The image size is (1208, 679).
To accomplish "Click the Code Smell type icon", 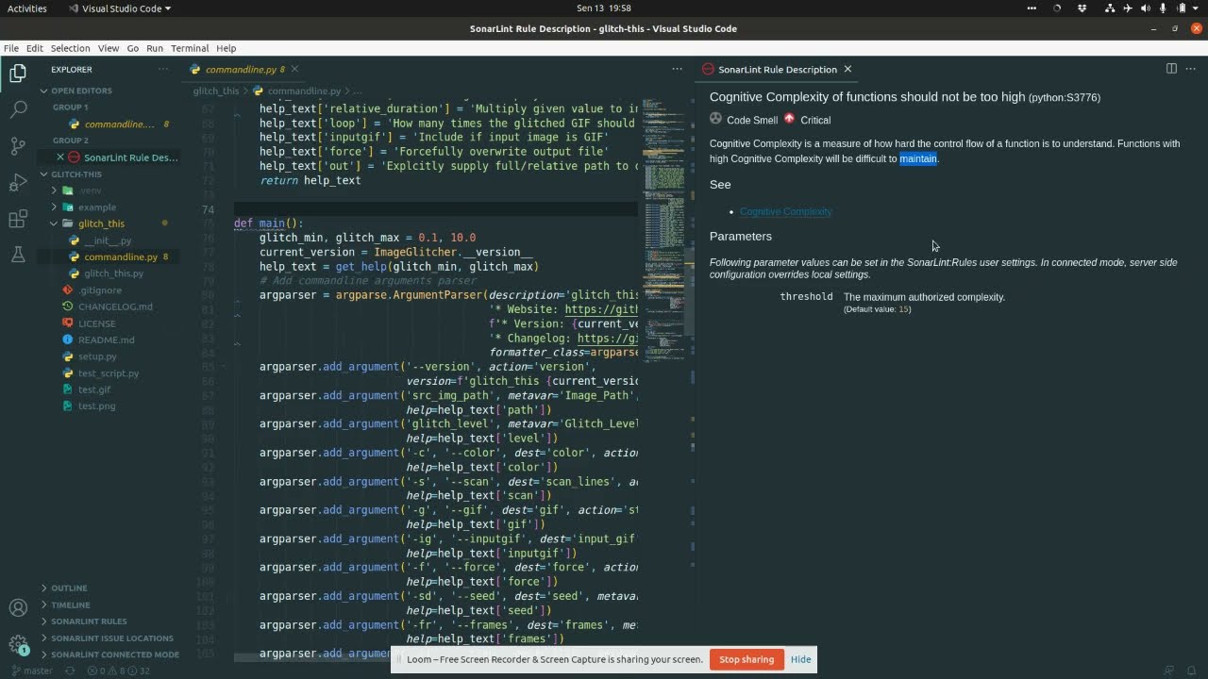I will [716, 120].
